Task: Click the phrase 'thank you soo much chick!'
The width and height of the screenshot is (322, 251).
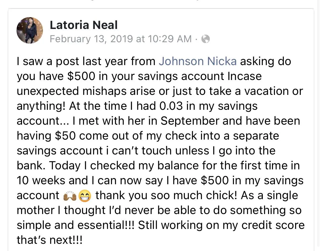Action: (166, 195)
